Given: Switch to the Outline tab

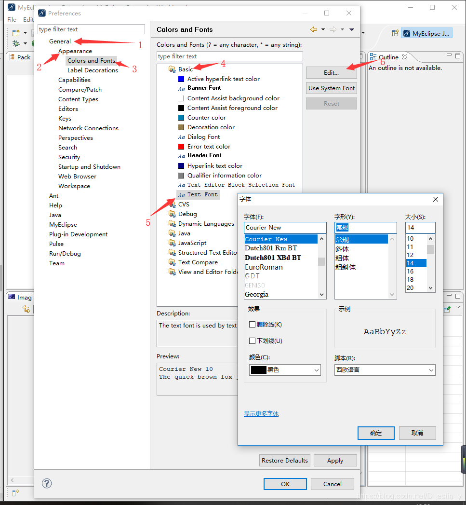Looking at the screenshot, I should (388, 57).
